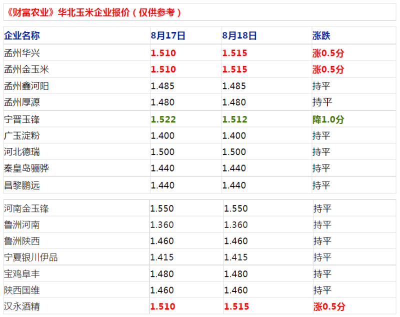Screen dimensions: 400x317
Task: Select the 孟州华兴 company name cell
Action: (22, 53)
